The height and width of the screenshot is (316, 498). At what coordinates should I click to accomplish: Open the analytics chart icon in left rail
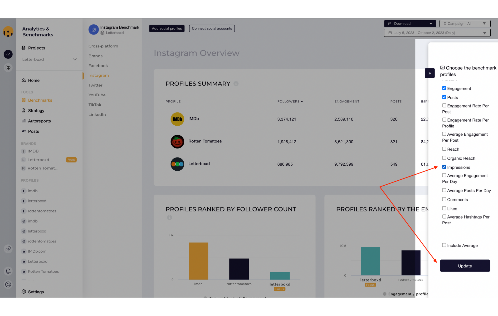[x=8, y=54]
